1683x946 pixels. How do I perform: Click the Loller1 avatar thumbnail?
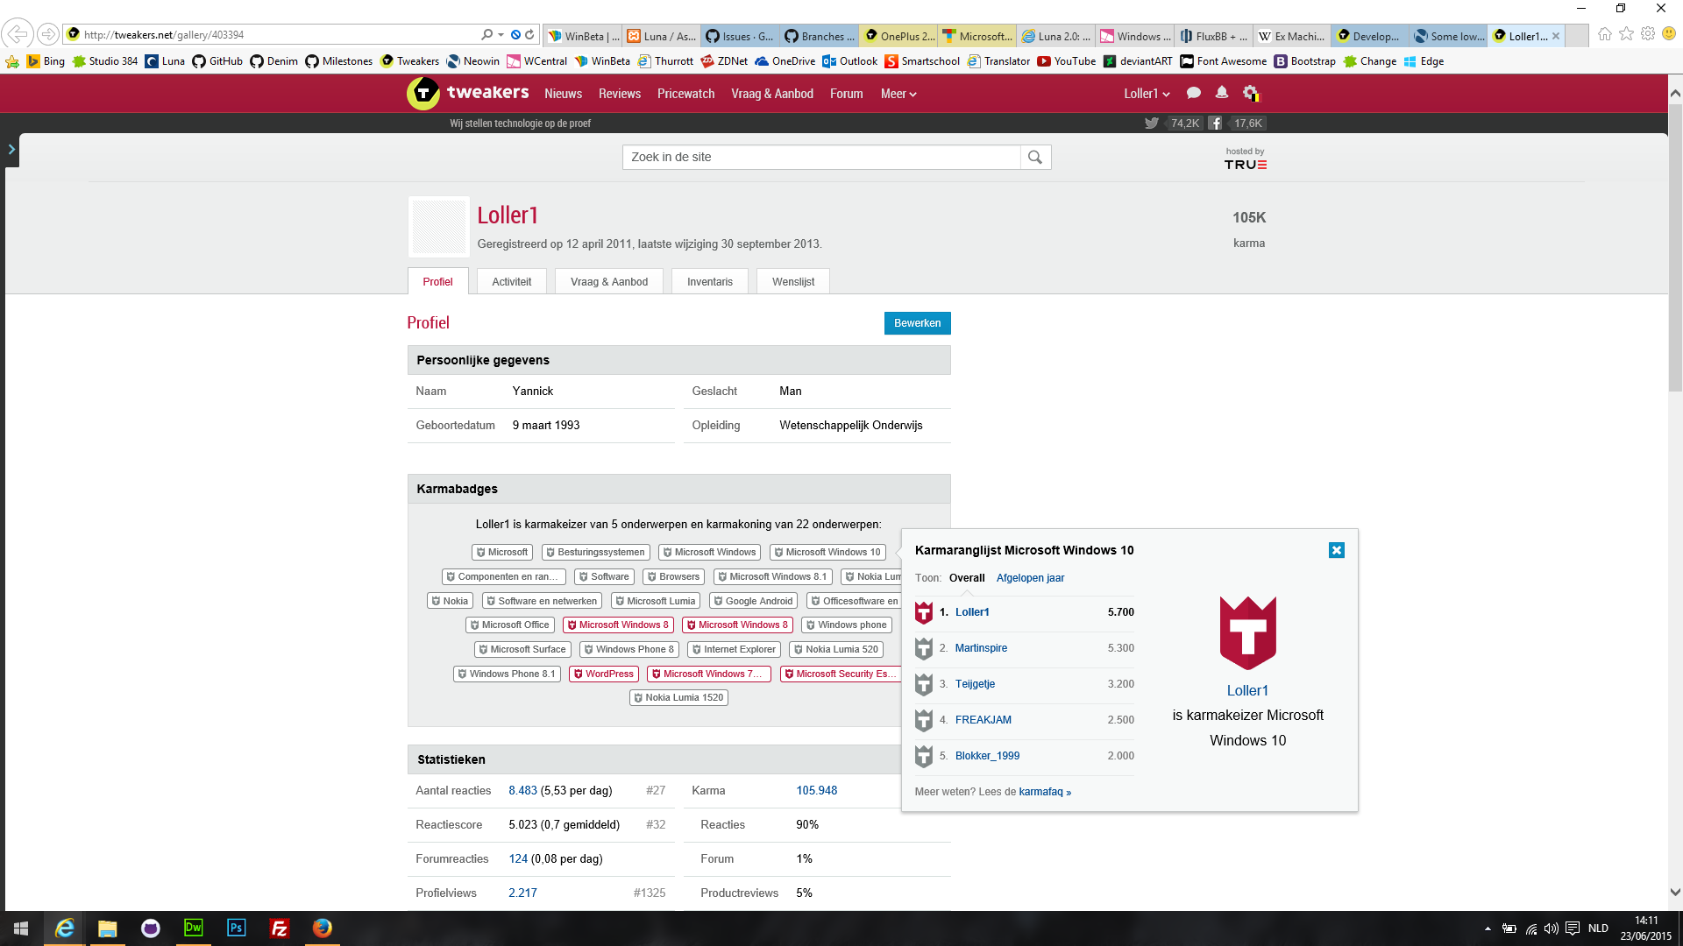[x=438, y=227]
